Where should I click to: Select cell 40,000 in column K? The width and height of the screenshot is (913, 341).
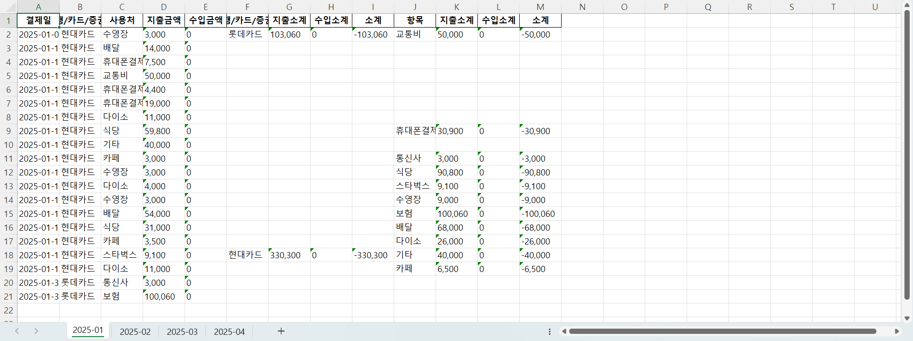click(456, 255)
